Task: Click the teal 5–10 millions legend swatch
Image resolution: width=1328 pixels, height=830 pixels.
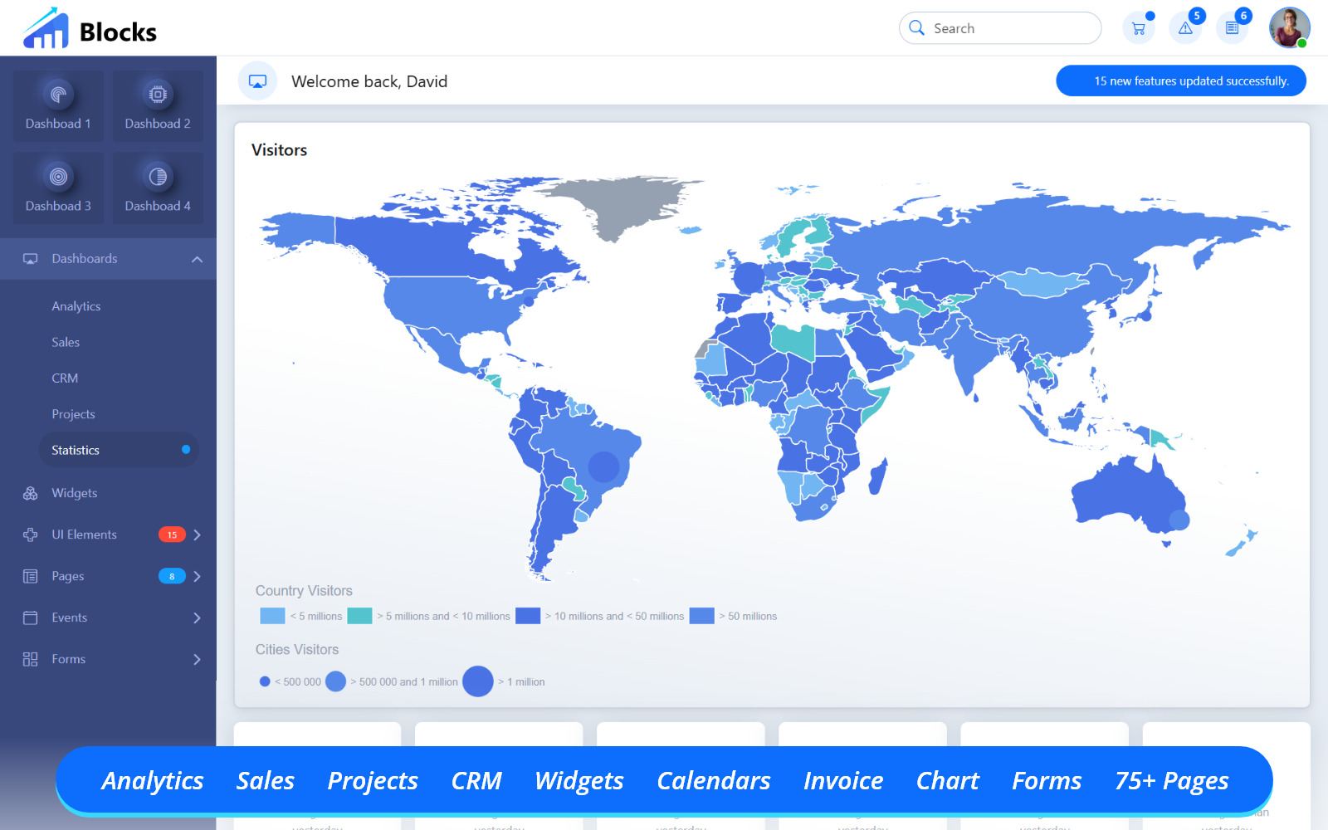Action: point(359,616)
